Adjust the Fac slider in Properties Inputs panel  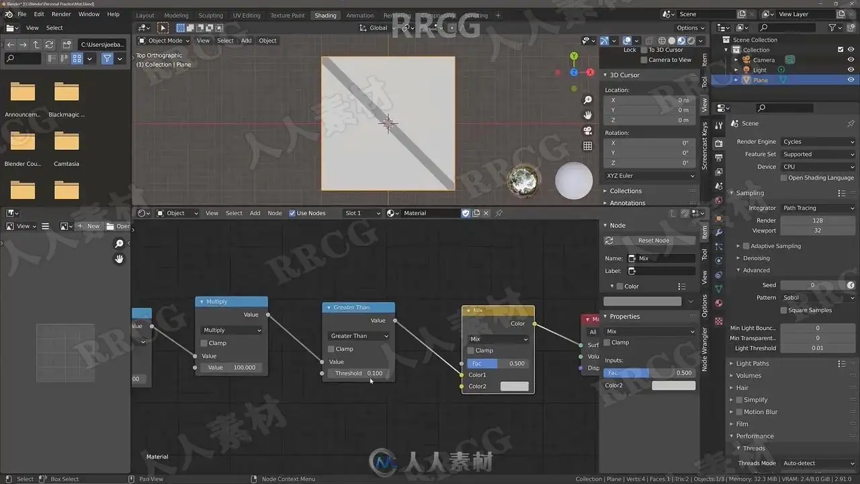(649, 373)
